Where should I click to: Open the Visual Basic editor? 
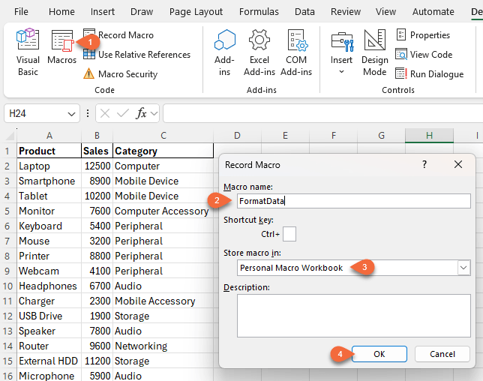click(x=28, y=52)
